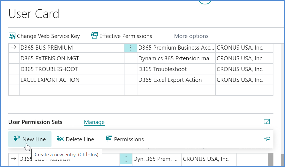The height and width of the screenshot is (167, 285).
Task: Click the D365 Excel Export Action description
Action: coord(176,80)
